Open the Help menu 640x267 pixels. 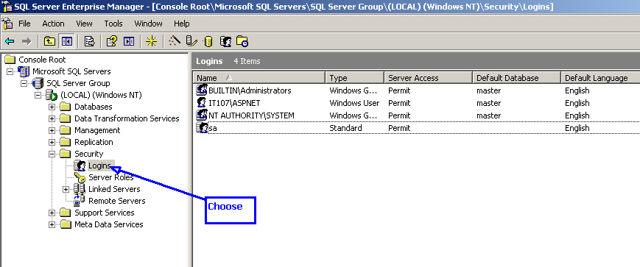tap(182, 24)
